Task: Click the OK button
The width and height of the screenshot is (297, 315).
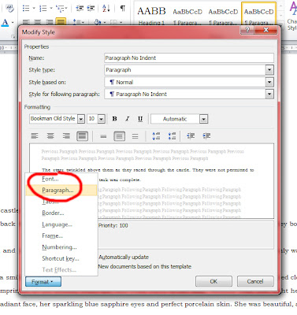Action: [213, 281]
